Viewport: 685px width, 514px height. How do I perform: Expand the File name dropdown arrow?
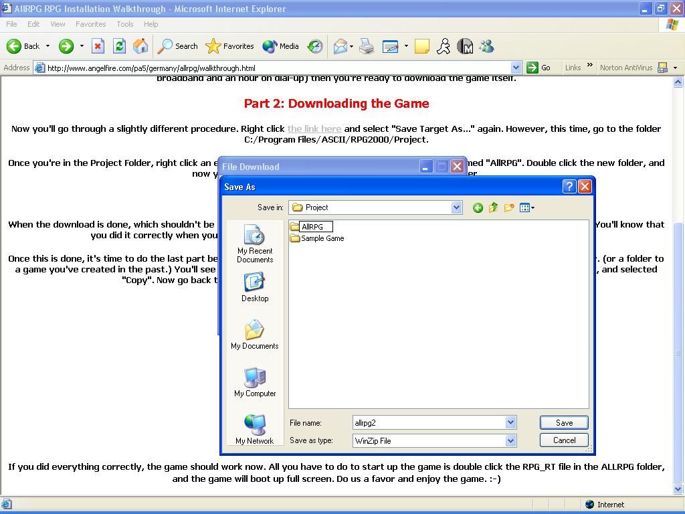pos(510,422)
